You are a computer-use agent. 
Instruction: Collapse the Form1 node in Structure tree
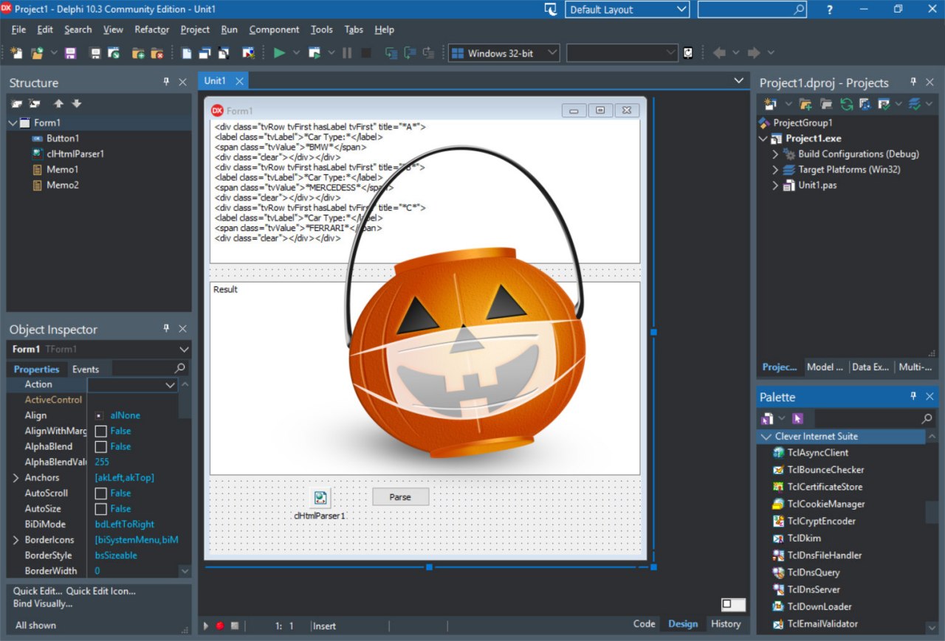pos(13,123)
